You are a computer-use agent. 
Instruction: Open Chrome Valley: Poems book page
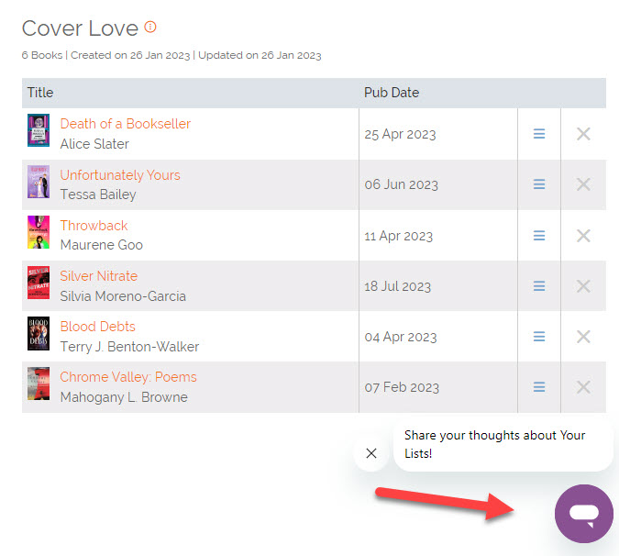click(x=128, y=376)
